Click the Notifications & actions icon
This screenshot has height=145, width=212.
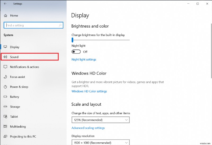pyautogui.click(x=5, y=67)
